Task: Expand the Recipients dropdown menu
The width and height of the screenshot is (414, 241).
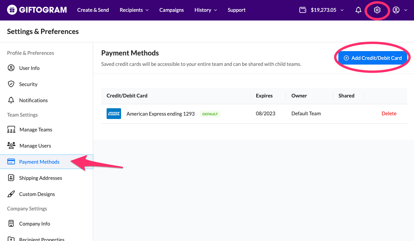Action: 134,10
